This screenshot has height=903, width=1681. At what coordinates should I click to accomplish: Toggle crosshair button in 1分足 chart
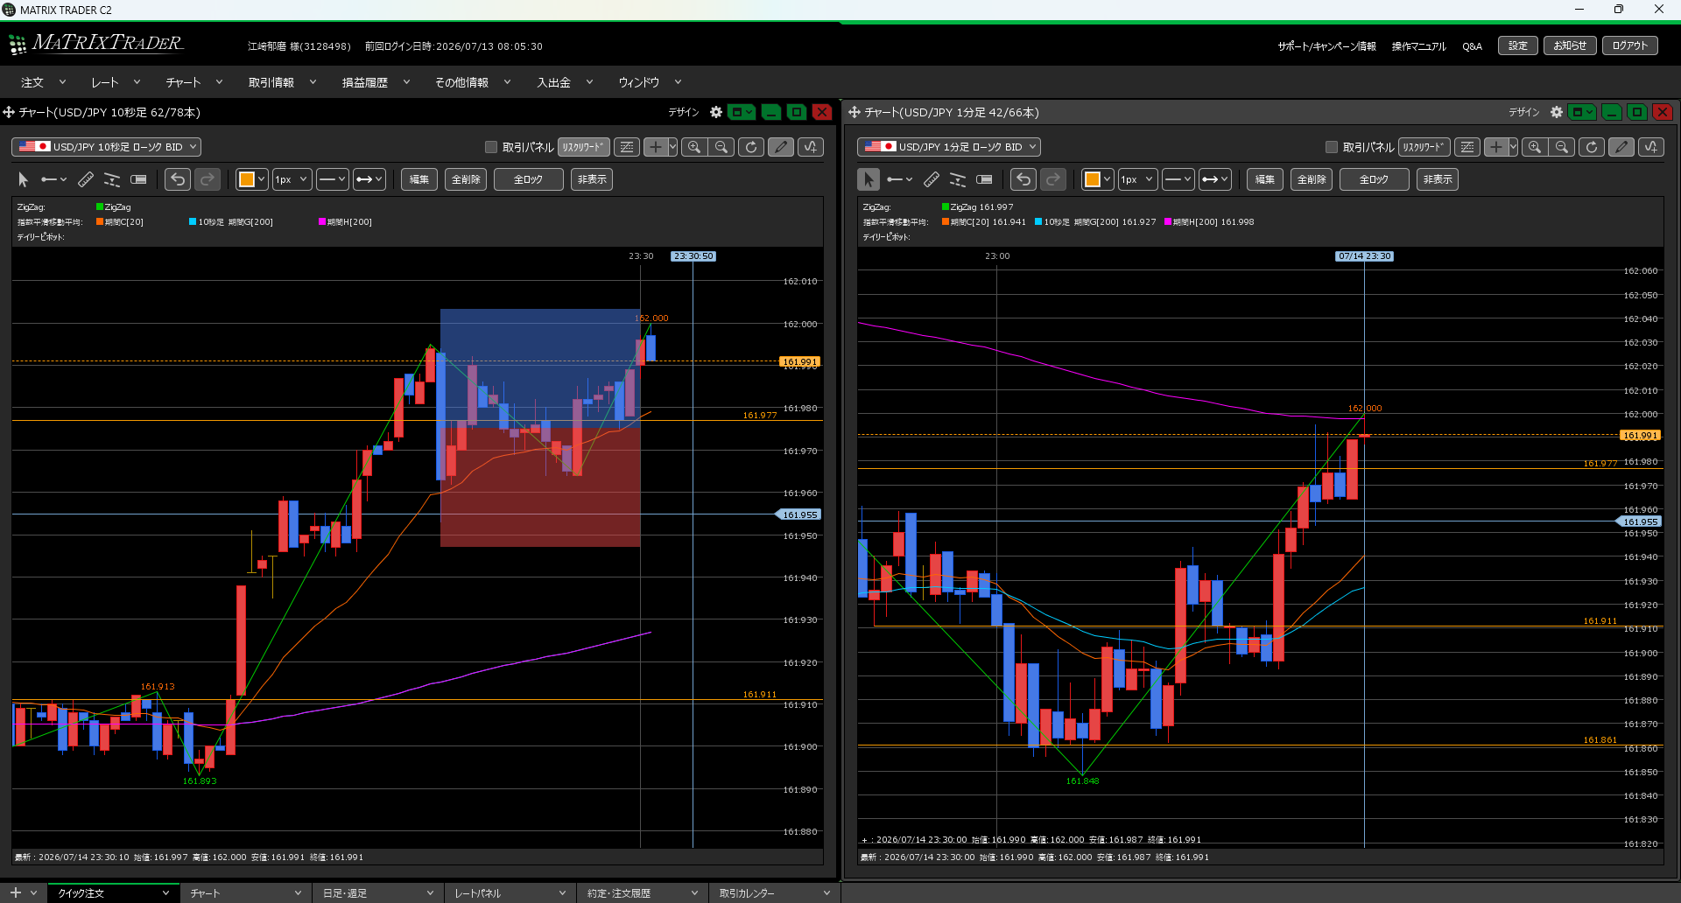click(x=1496, y=147)
